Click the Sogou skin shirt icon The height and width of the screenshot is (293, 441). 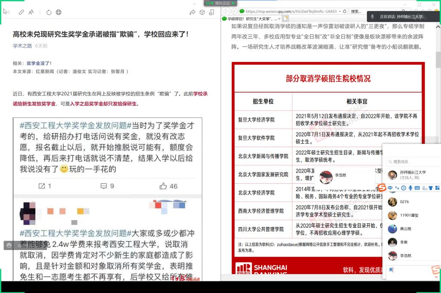click(431, 188)
